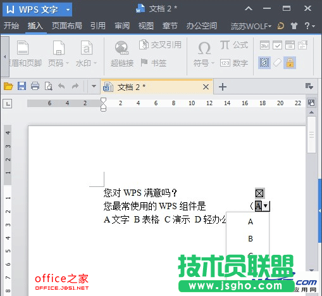Close the 文档 2 document tab
This screenshot has height=296, width=322.
206,87
